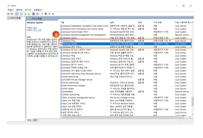203x138 pixels.
Task: Click the Back arrow toolbar icon
Action: [x=8, y=14]
